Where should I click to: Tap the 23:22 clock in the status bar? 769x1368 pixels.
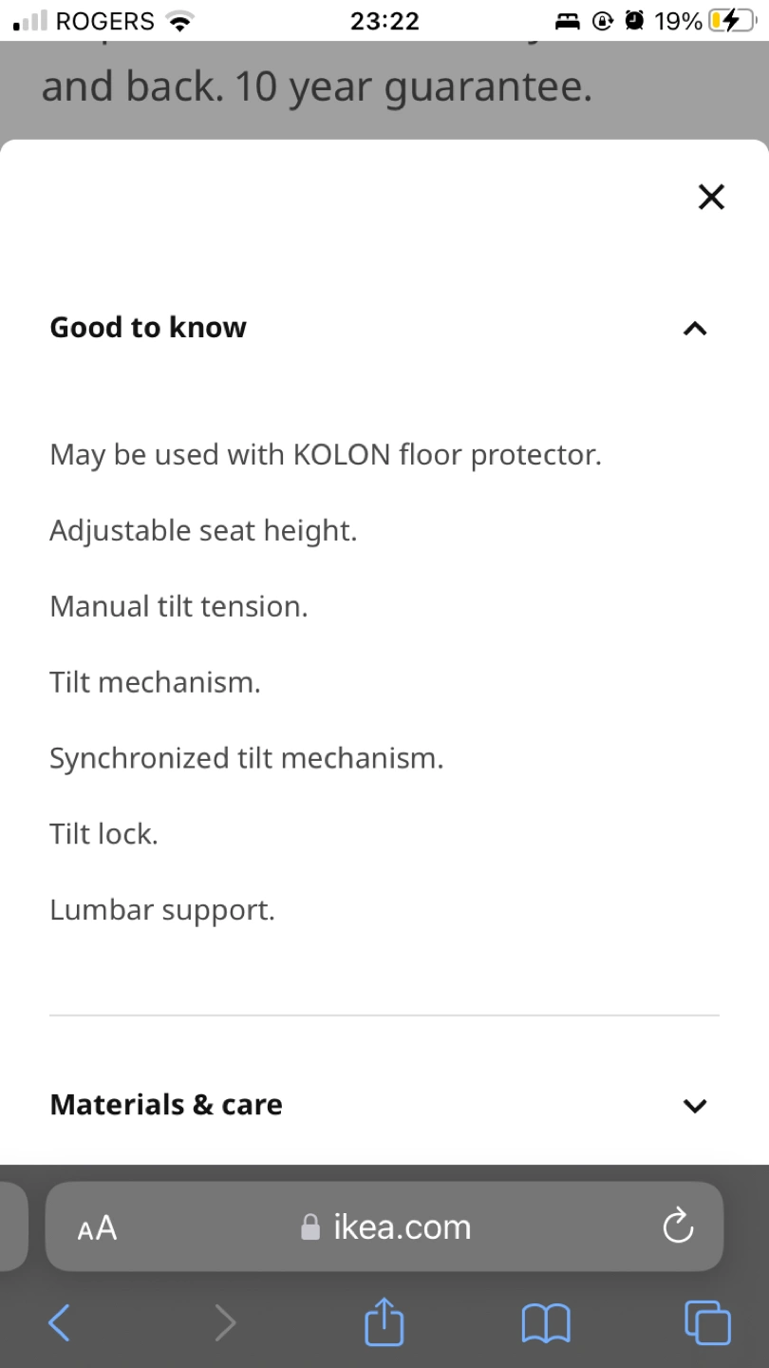tap(384, 21)
